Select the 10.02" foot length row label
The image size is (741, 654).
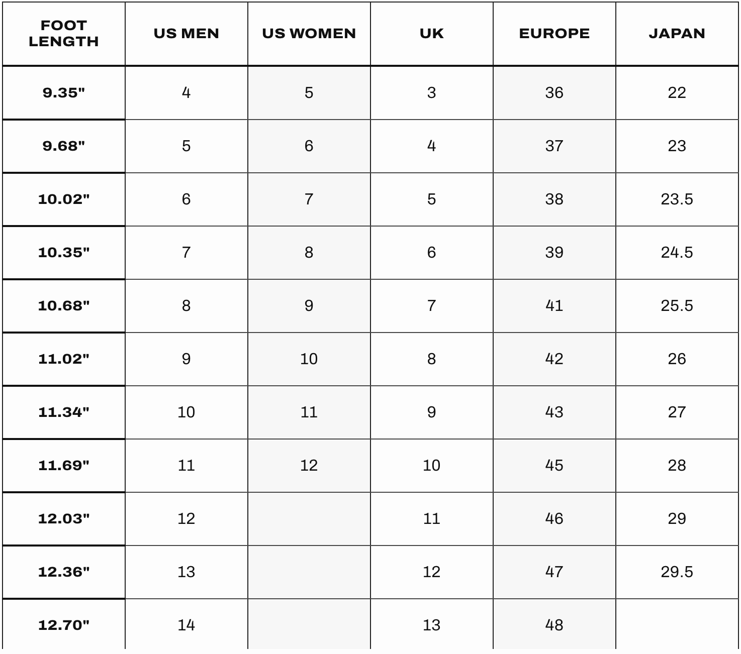point(64,199)
